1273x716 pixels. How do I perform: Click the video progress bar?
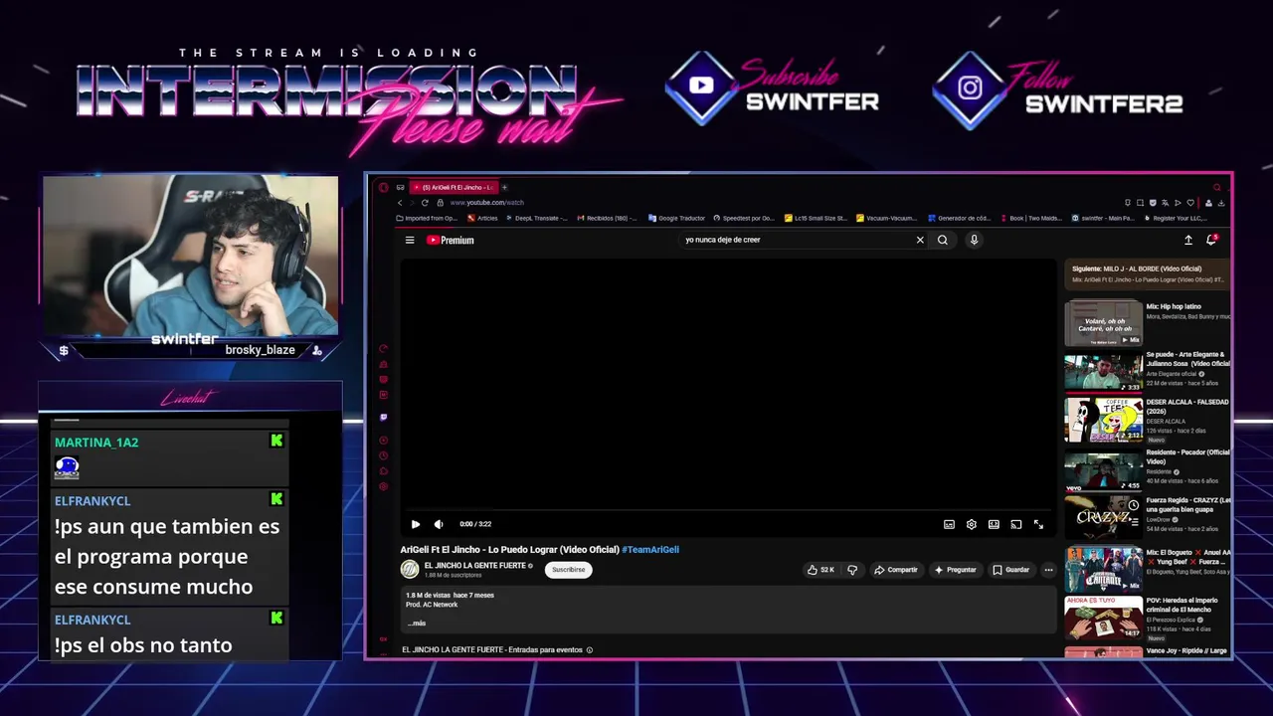728,510
